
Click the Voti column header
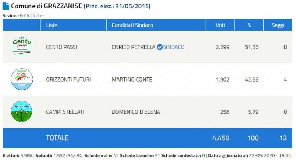[x=221, y=25]
